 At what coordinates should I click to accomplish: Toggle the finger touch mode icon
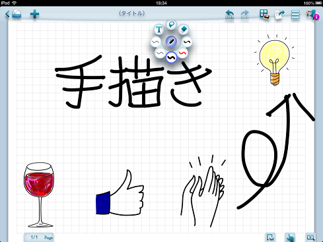[x=290, y=237]
